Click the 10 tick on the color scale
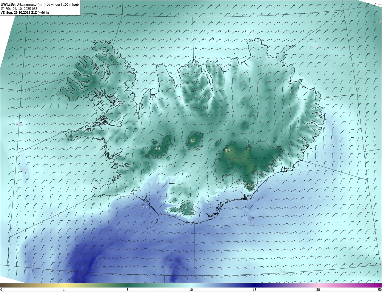Image resolution: width=382 pixels, height=292 pixels. (x=191, y=290)
